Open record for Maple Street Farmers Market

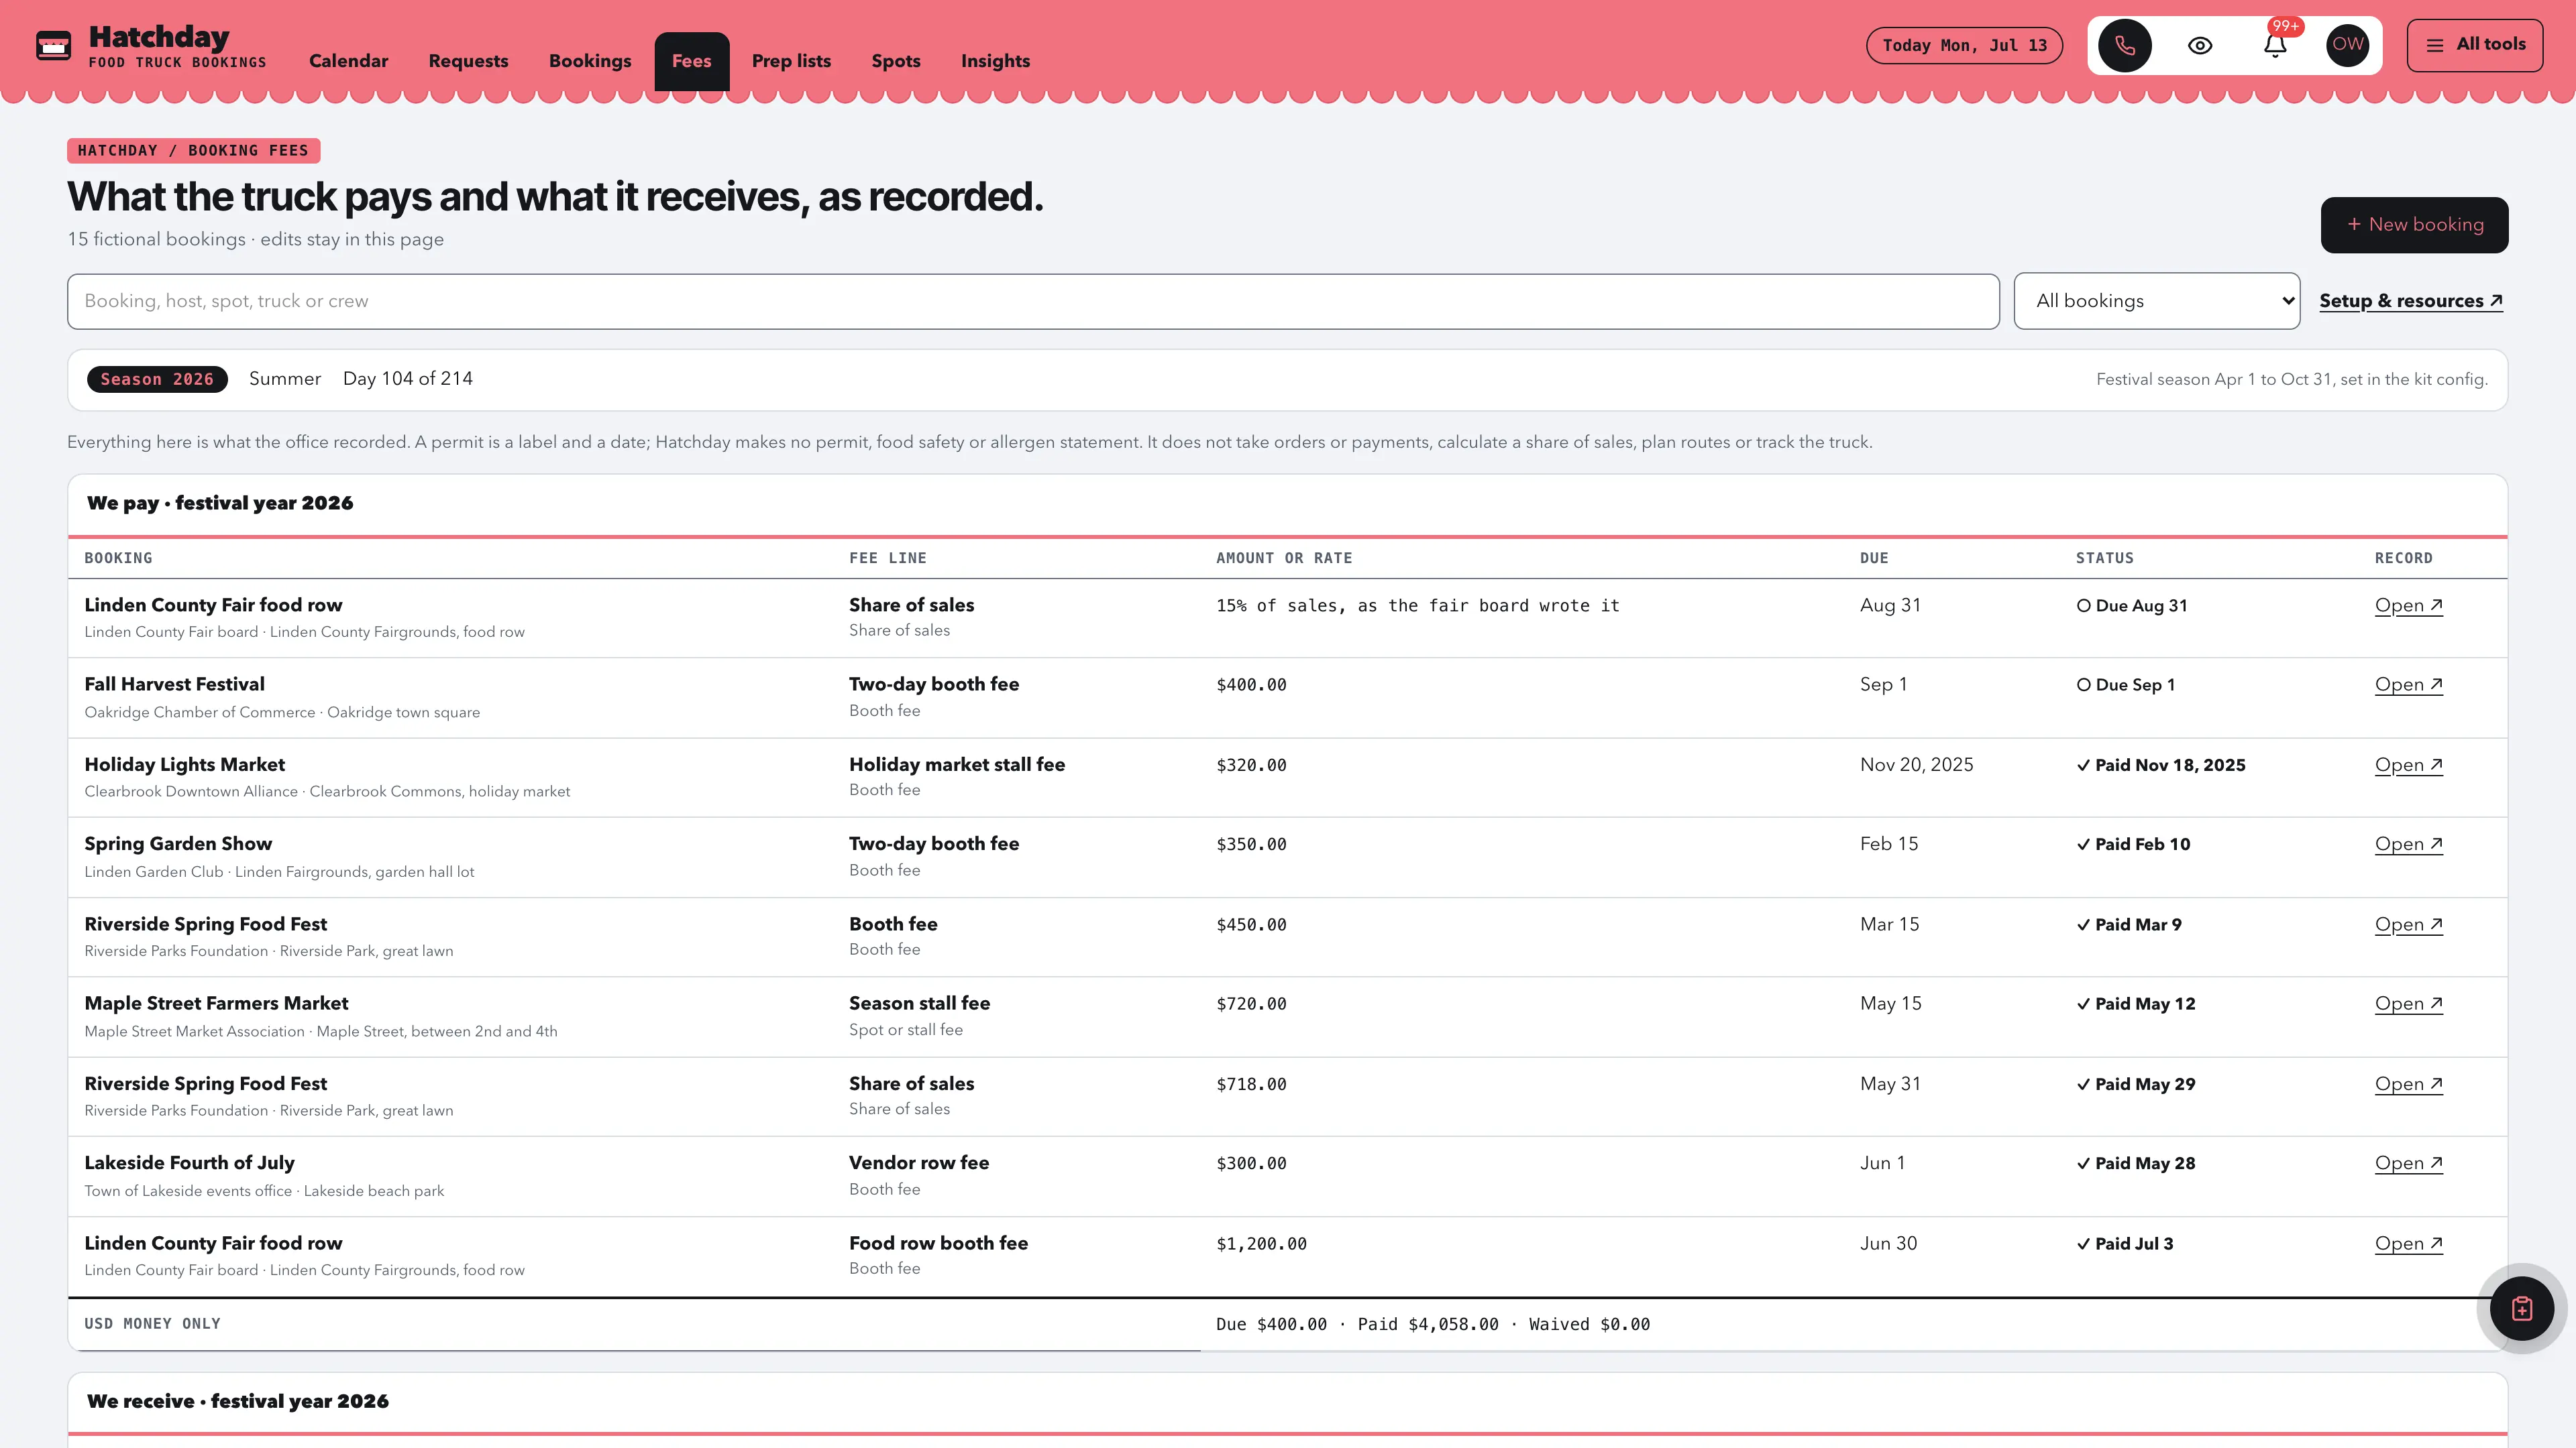click(x=2408, y=1004)
